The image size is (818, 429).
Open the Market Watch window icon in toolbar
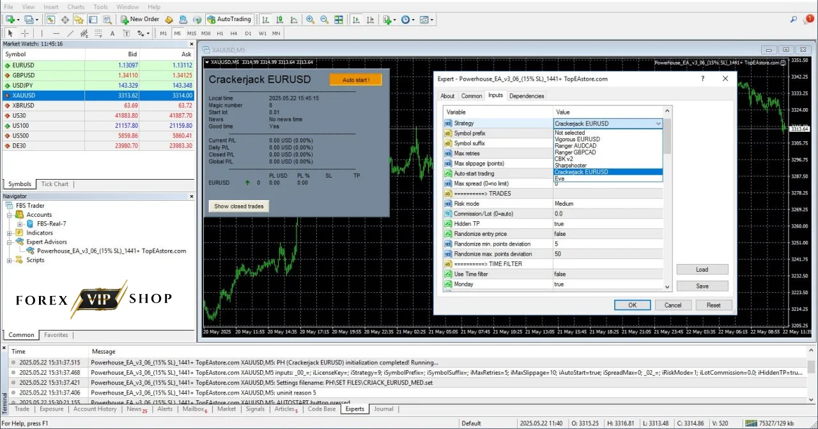[x=51, y=20]
